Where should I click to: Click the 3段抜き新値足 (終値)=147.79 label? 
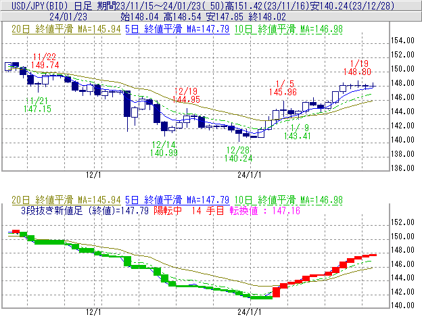pyautogui.click(x=85, y=210)
